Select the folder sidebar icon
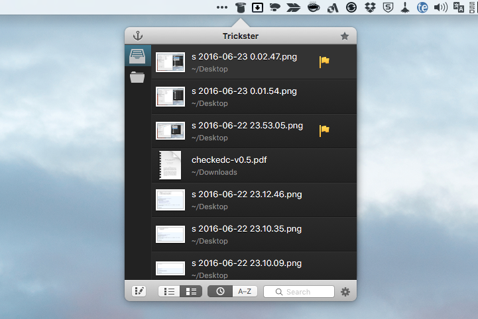This screenshot has width=478, height=319. tap(137, 77)
